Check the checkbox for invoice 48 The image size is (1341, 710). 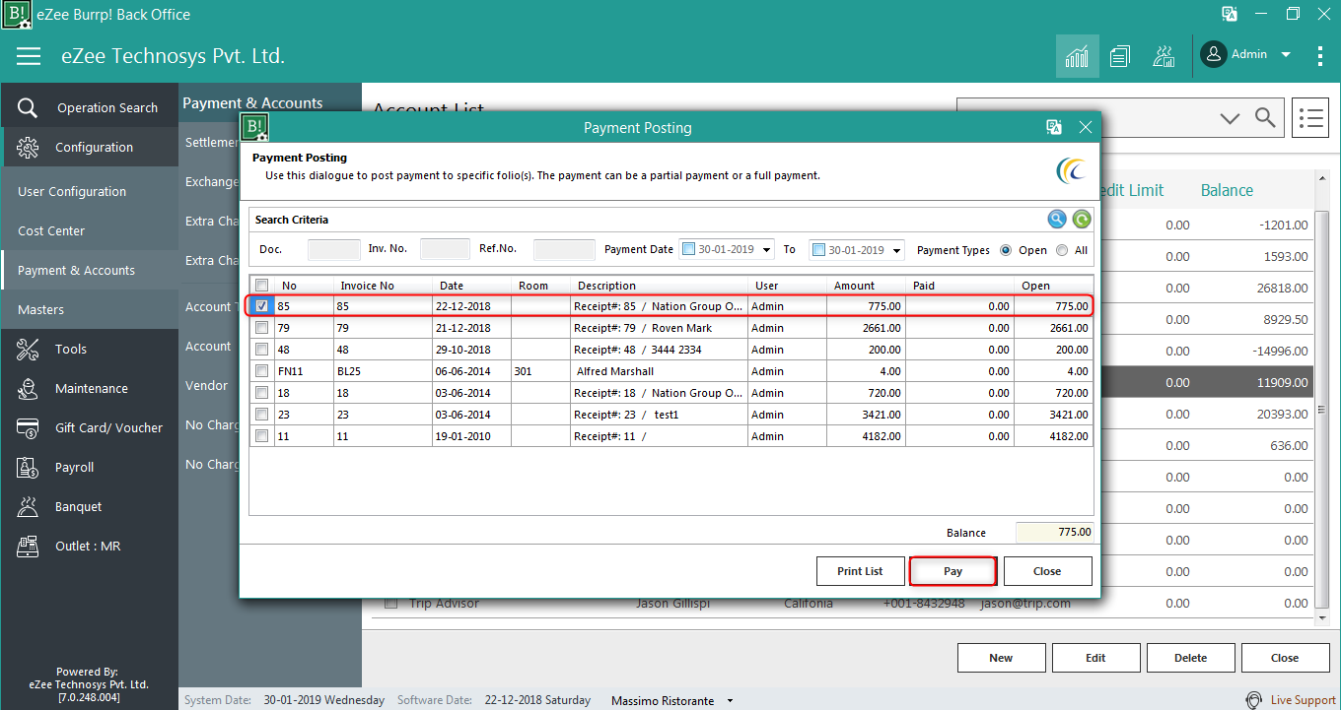click(x=261, y=350)
